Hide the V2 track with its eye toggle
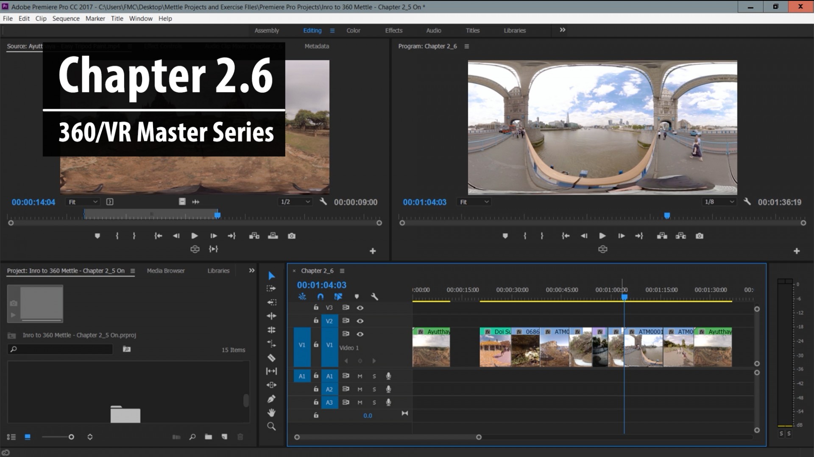Image resolution: width=814 pixels, height=457 pixels. [360, 321]
